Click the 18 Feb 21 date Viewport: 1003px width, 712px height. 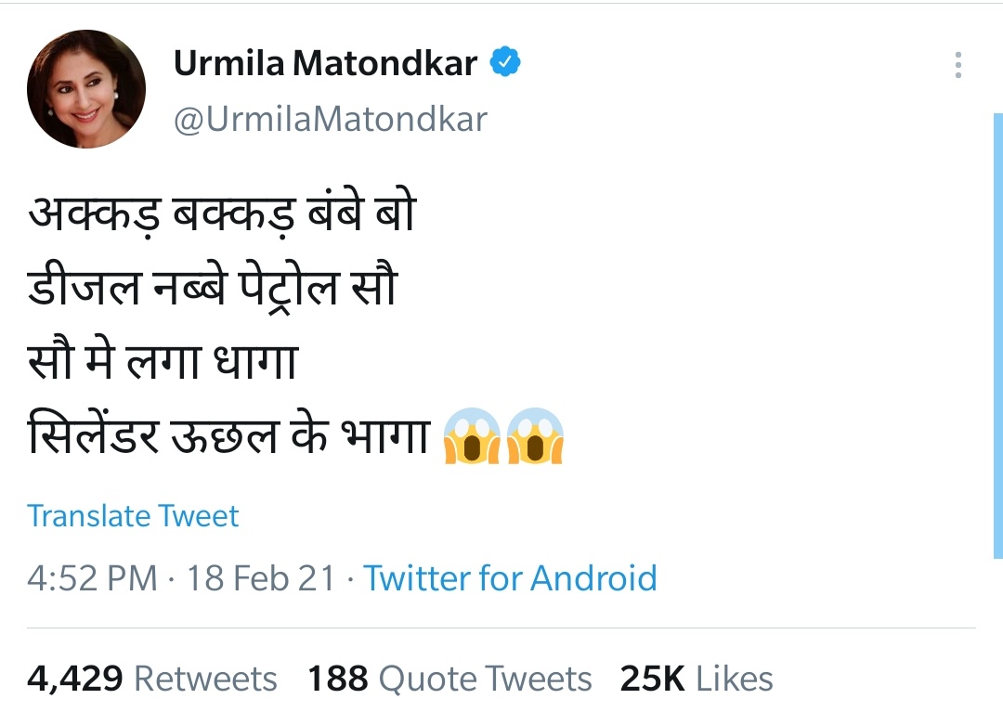(x=261, y=577)
